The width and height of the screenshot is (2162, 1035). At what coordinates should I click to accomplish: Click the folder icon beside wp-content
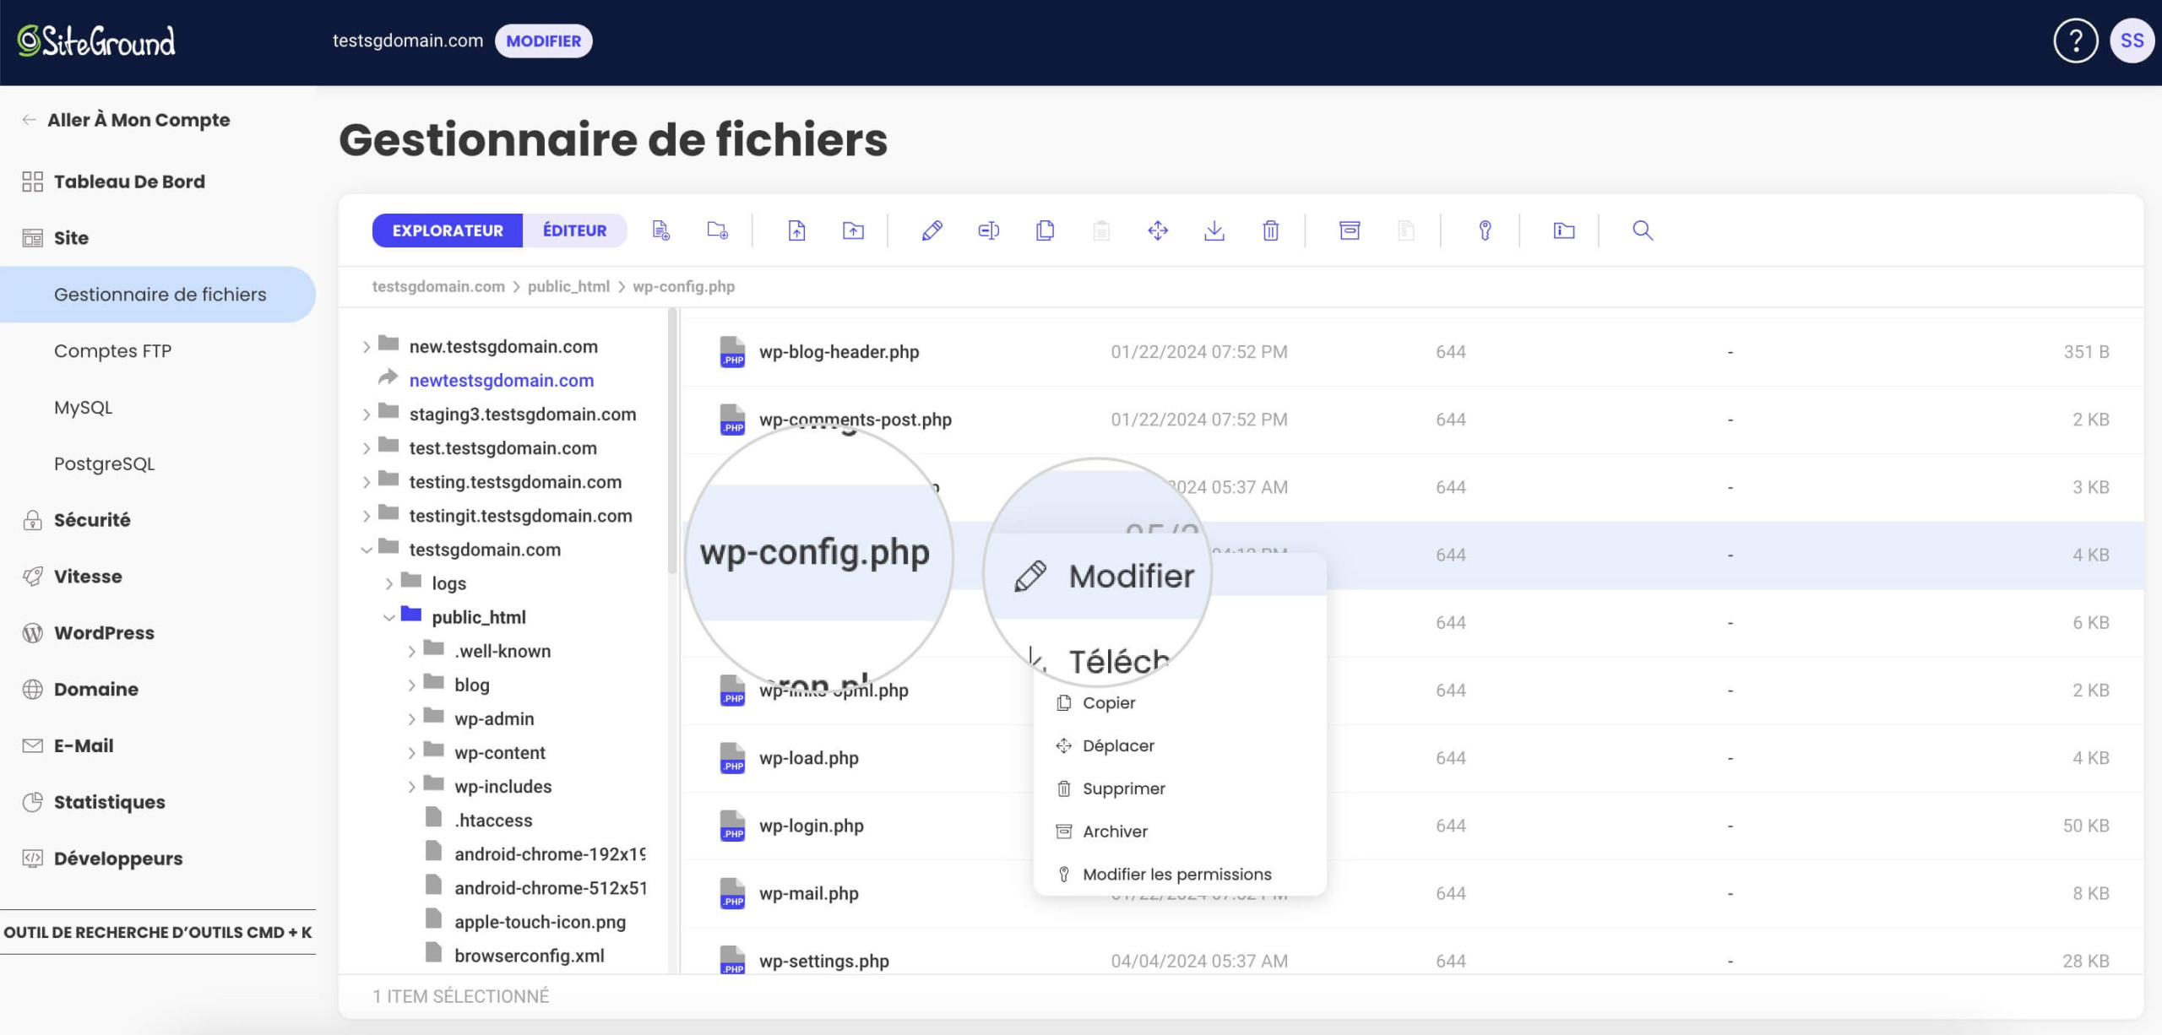coord(434,750)
